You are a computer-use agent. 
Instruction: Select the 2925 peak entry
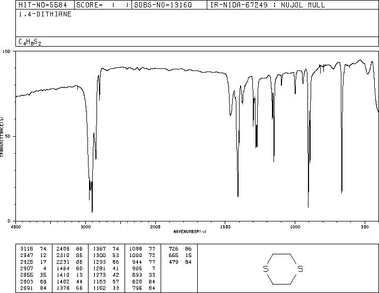pyautogui.click(x=33, y=262)
